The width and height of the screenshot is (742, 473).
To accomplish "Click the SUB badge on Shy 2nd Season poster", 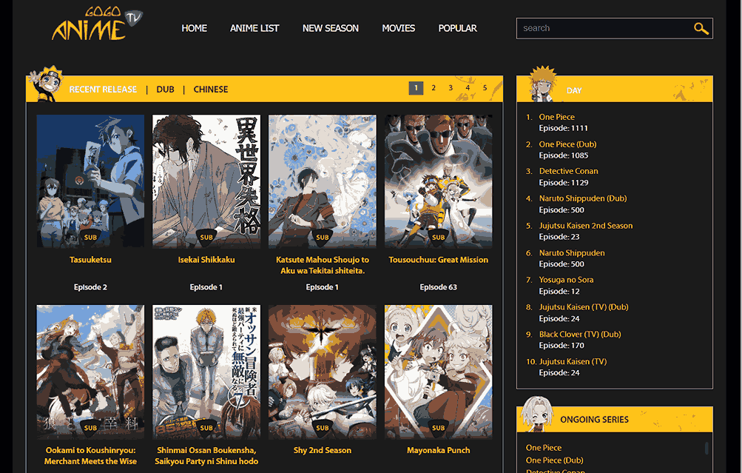I will point(322,428).
